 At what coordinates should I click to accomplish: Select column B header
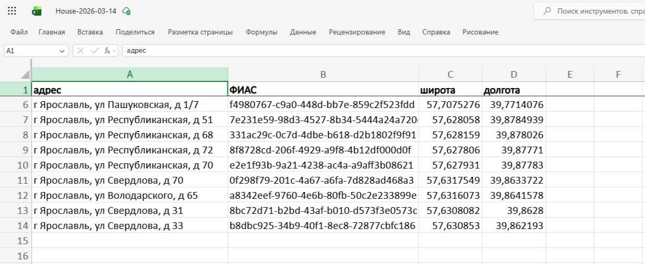(323, 75)
